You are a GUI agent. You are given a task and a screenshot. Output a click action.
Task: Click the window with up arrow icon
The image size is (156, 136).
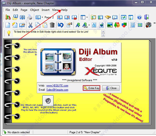(131, 17)
